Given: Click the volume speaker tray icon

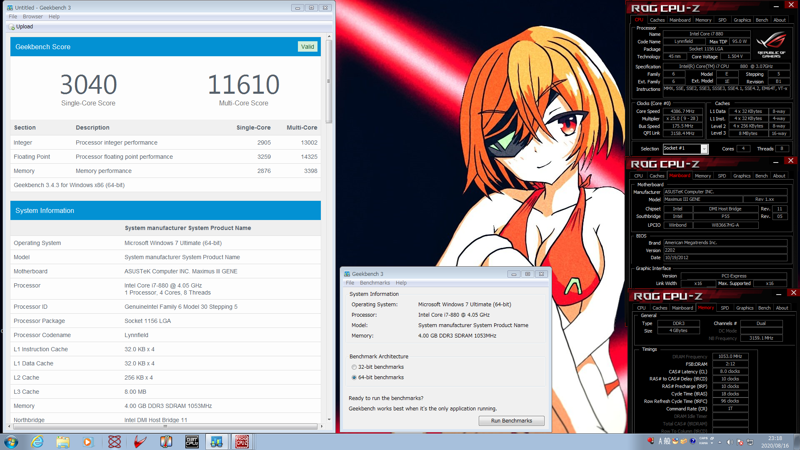Looking at the screenshot, I should click(730, 442).
